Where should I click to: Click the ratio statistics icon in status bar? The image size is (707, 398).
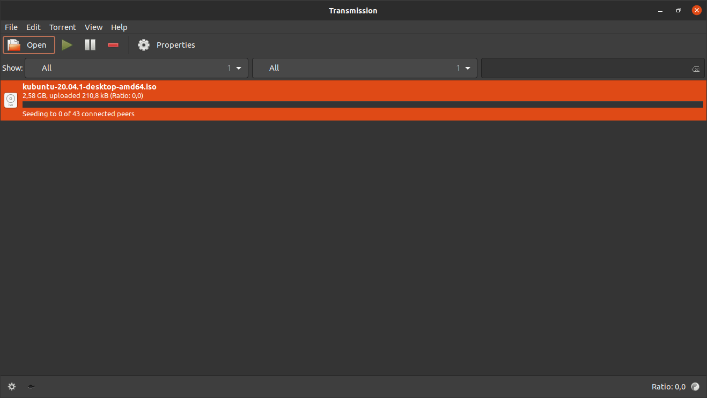(x=695, y=386)
